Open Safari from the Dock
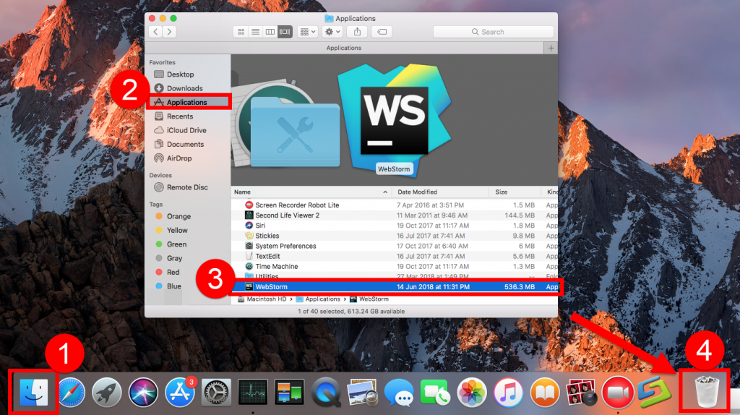This screenshot has width=740, height=415. pos(72,393)
